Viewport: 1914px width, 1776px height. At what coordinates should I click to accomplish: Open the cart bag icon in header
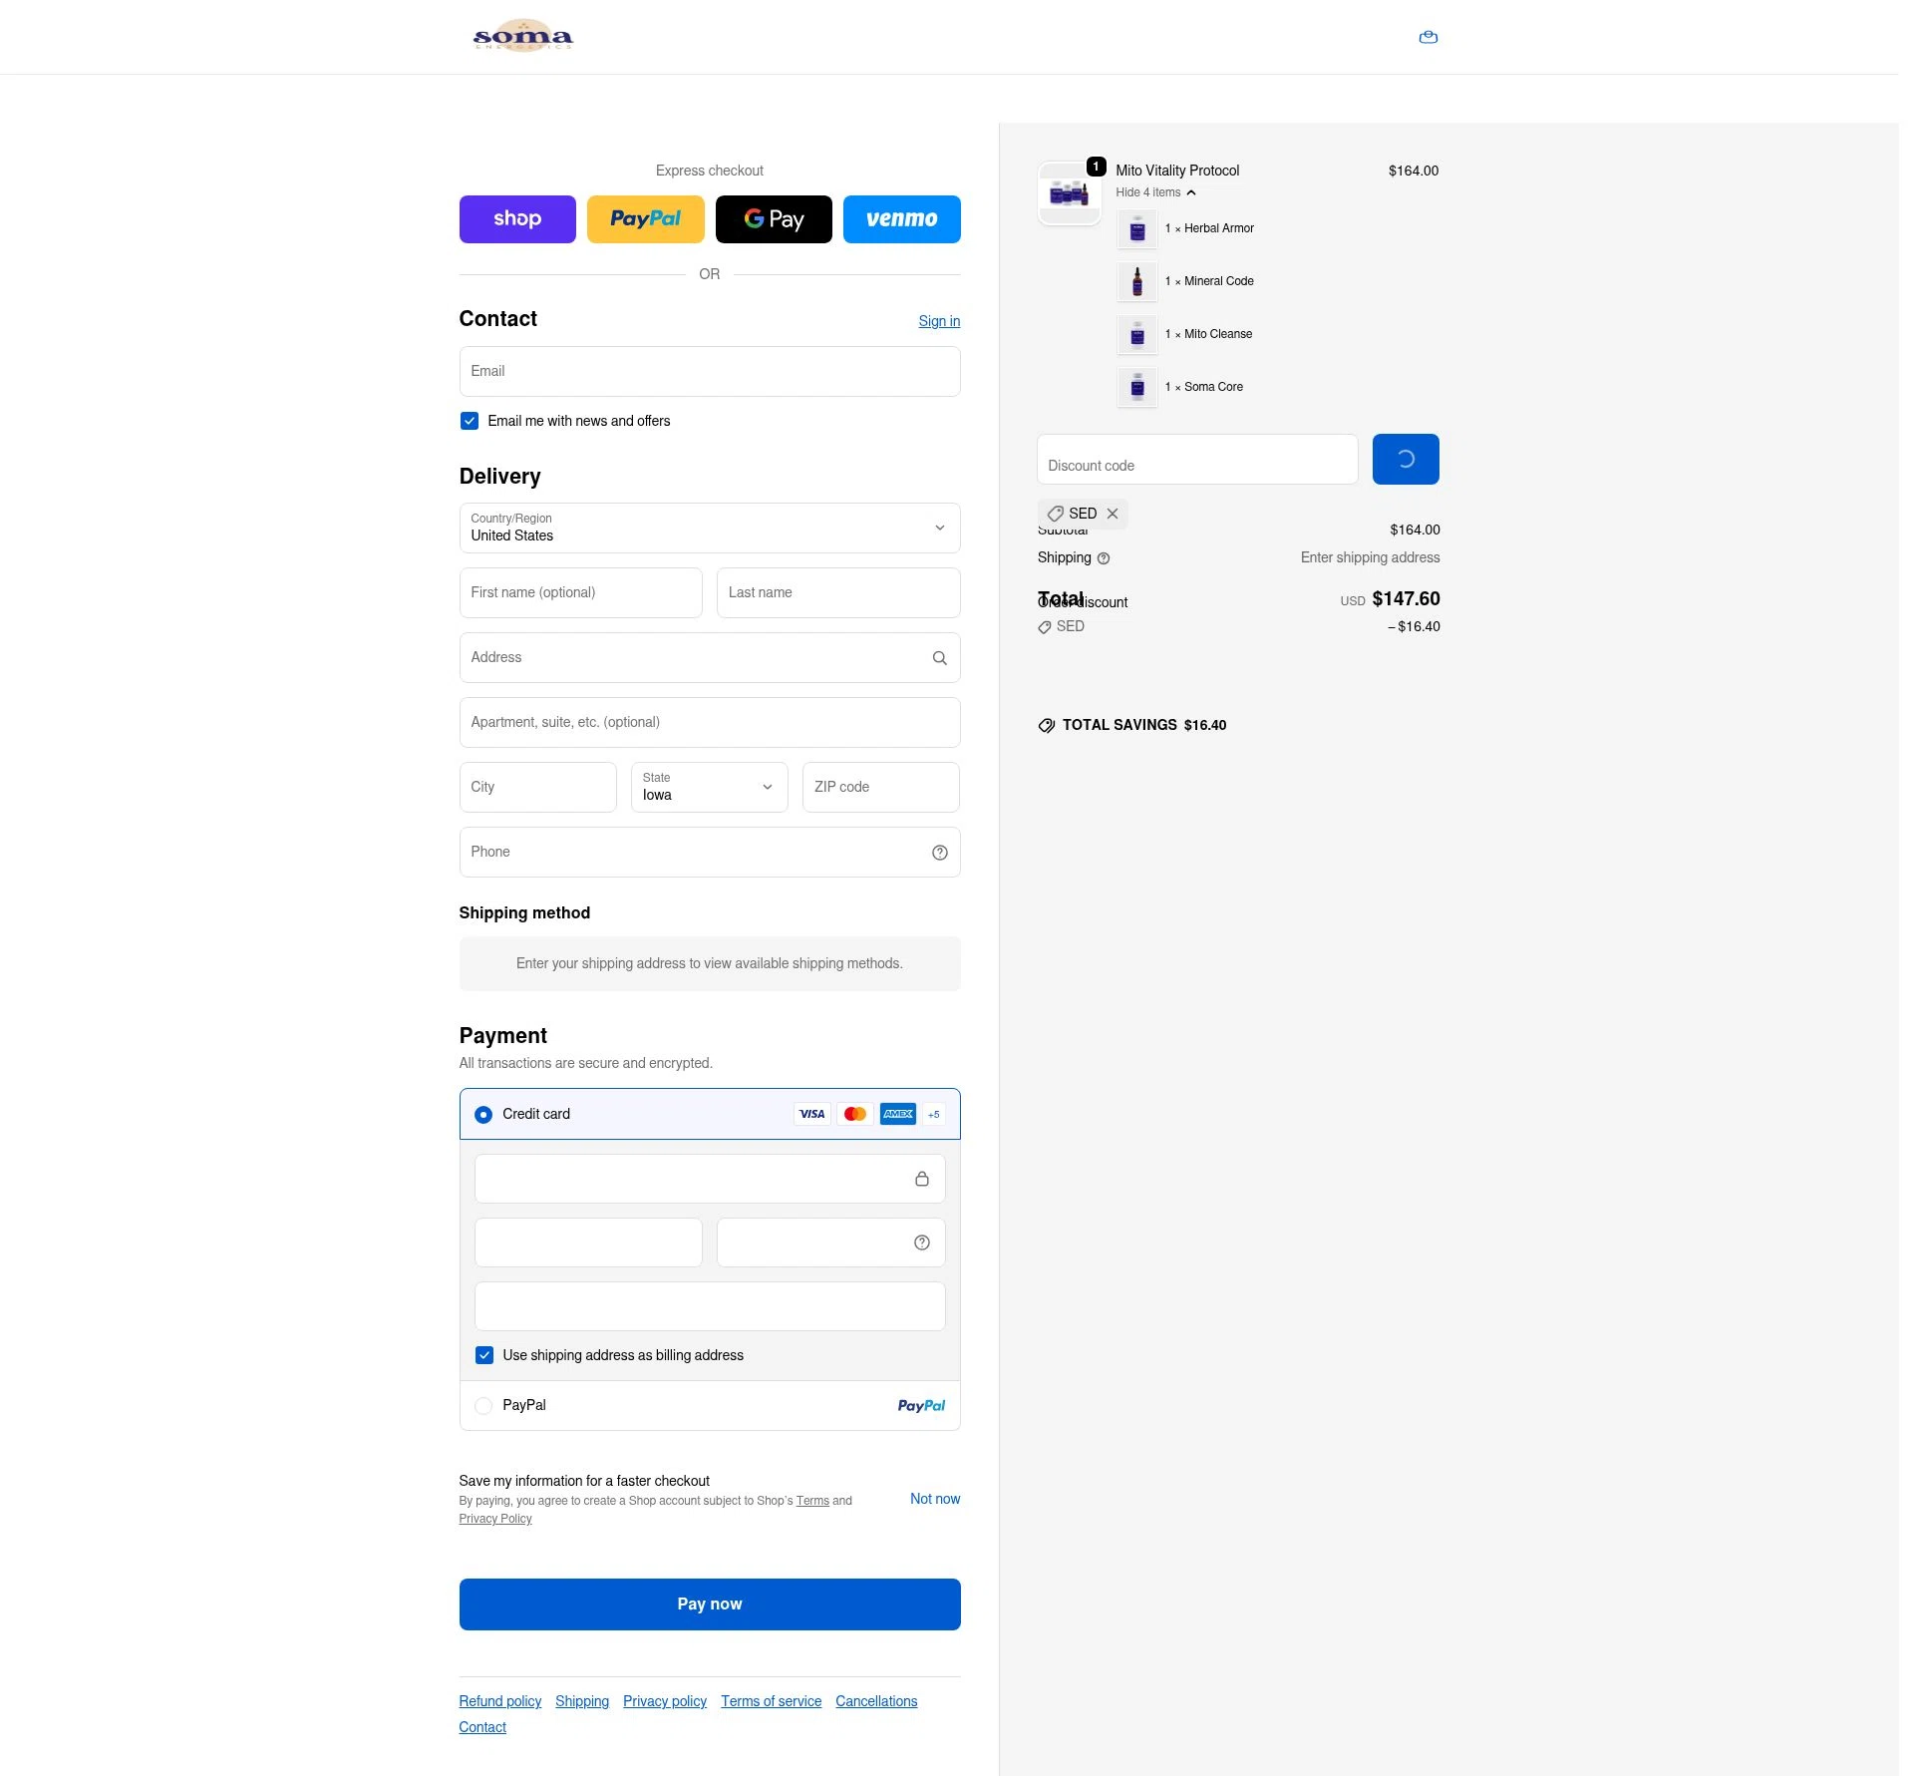(1428, 37)
